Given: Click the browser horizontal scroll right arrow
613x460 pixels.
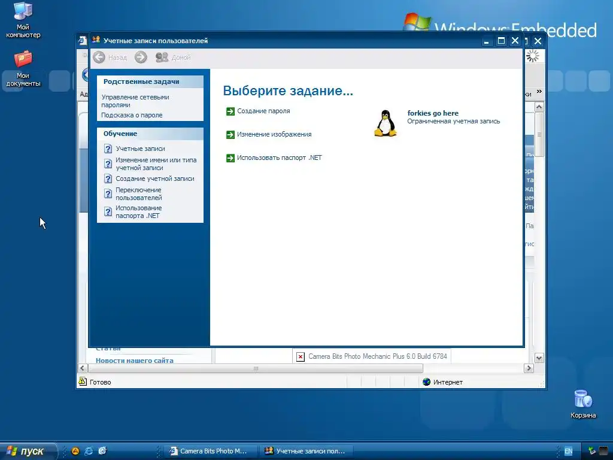Looking at the screenshot, I should coord(529,368).
